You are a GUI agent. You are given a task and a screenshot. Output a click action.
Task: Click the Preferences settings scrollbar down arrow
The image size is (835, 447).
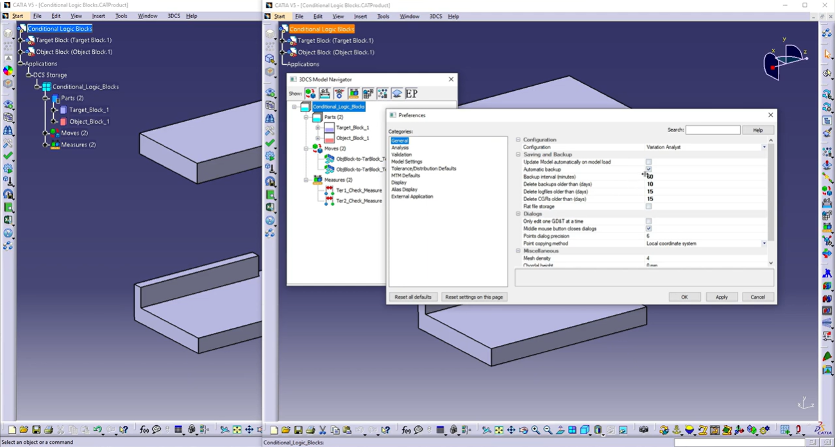tap(770, 263)
